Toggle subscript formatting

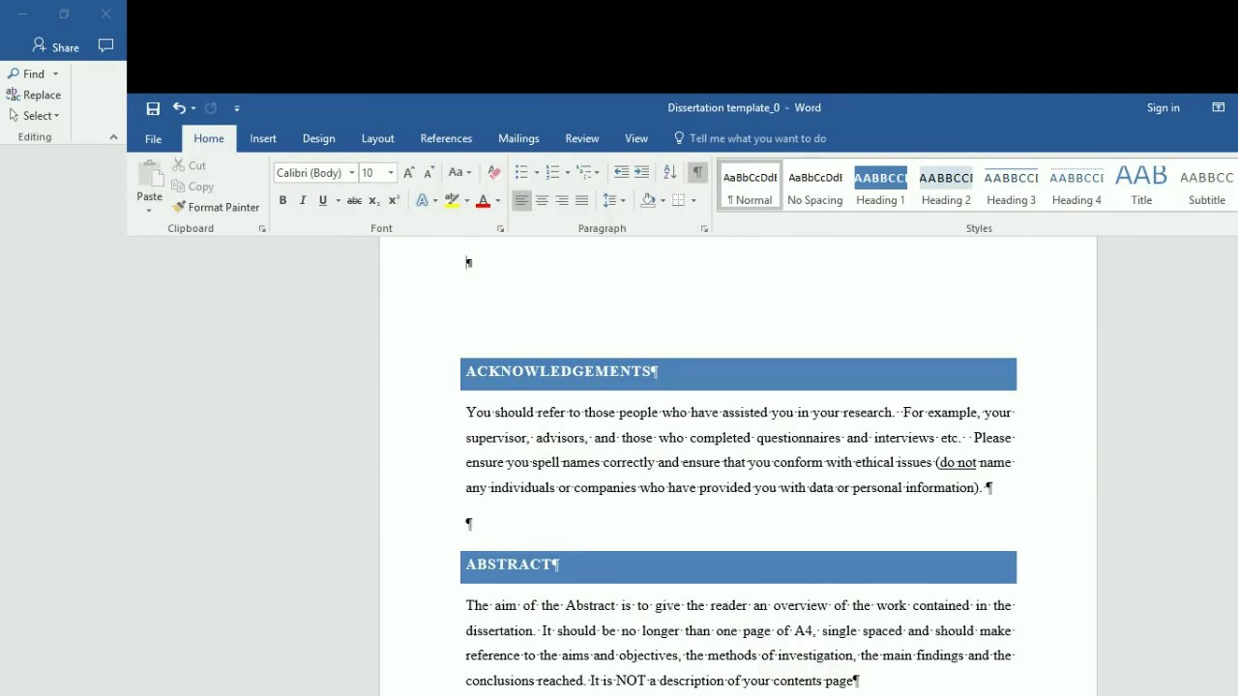click(374, 200)
